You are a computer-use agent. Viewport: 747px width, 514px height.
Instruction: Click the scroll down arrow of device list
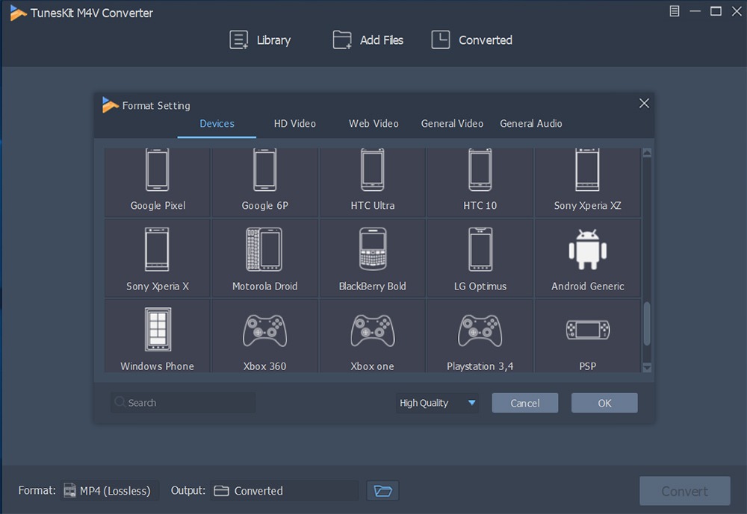[647, 368]
